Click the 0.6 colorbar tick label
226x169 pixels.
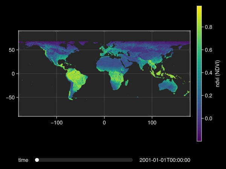(x=209, y=50)
